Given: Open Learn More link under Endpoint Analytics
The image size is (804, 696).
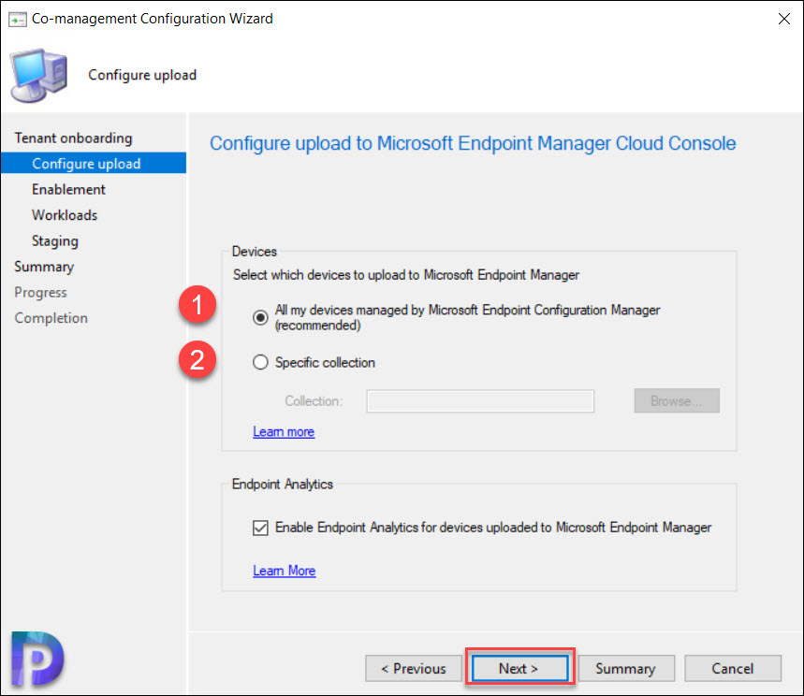Looking at the screenshot, I should [284, 571].
